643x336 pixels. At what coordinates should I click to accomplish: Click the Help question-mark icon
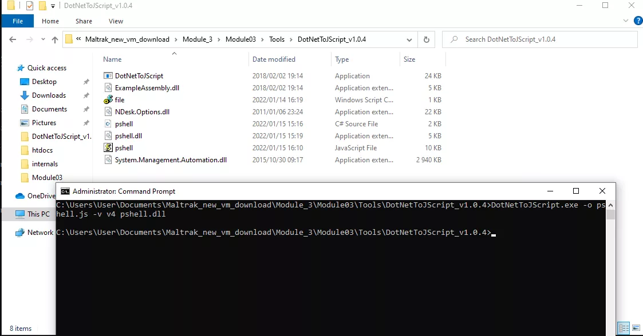[x=638, y=21]
